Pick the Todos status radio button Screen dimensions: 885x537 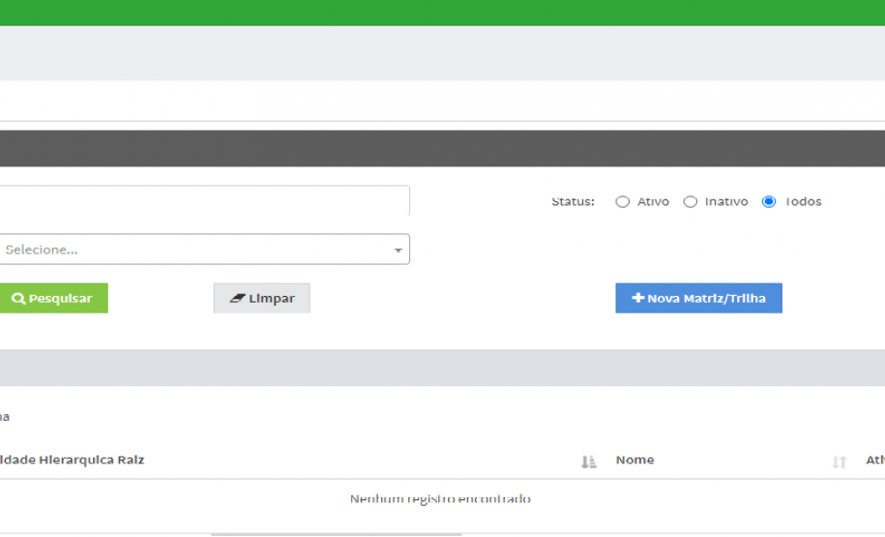(x=769, y=202)
